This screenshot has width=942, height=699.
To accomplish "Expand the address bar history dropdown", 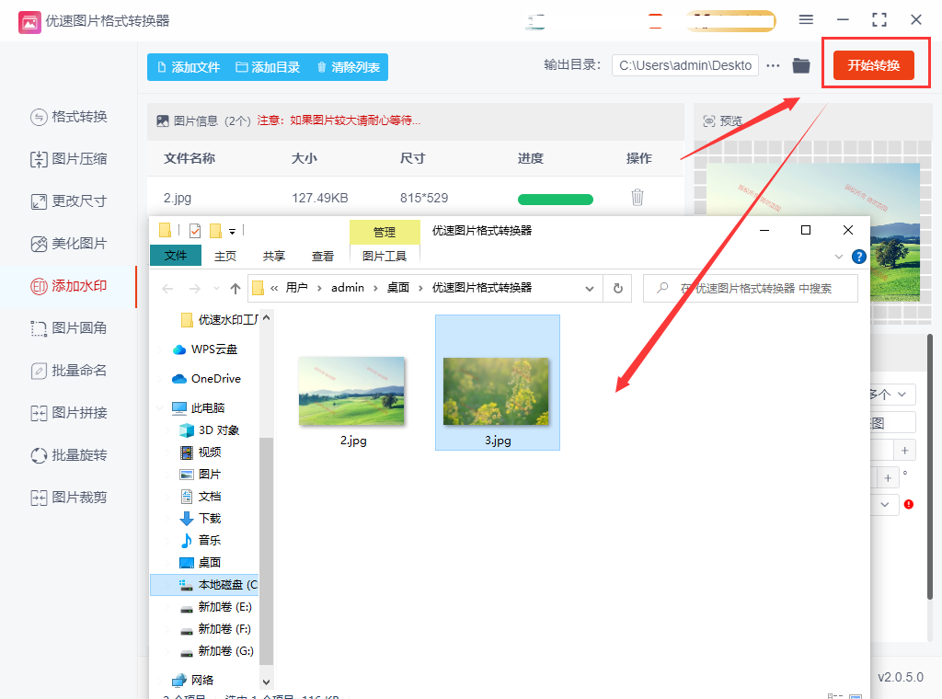I will point(590,289).
